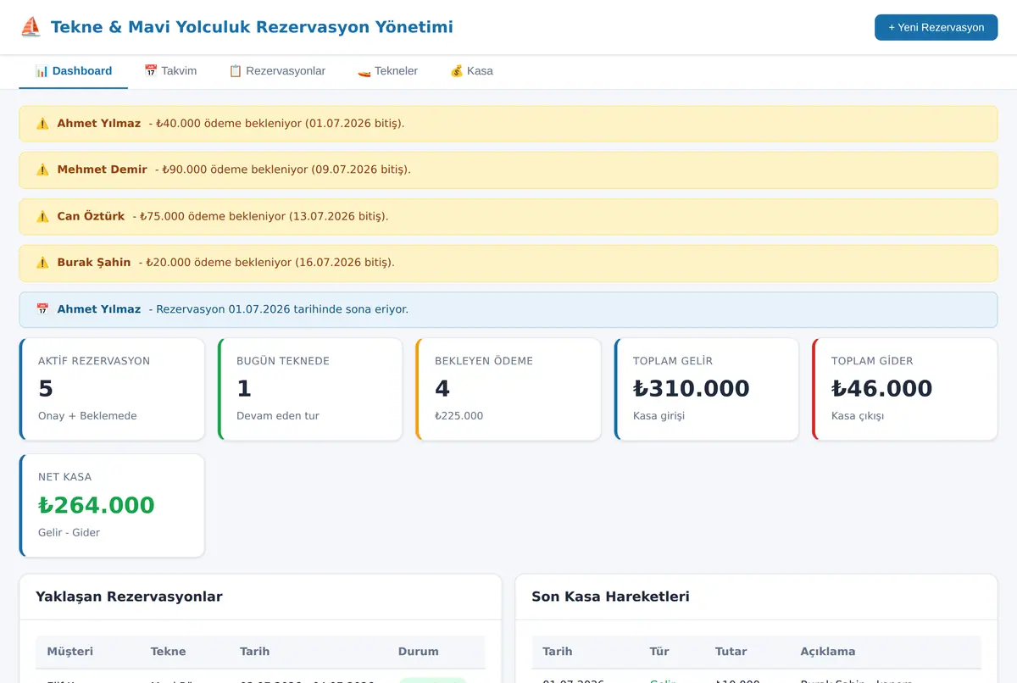Click warning icon in Can Öztürk alert
The width and height of the screenshot is (1017, 683).
[x=42, y=216]
